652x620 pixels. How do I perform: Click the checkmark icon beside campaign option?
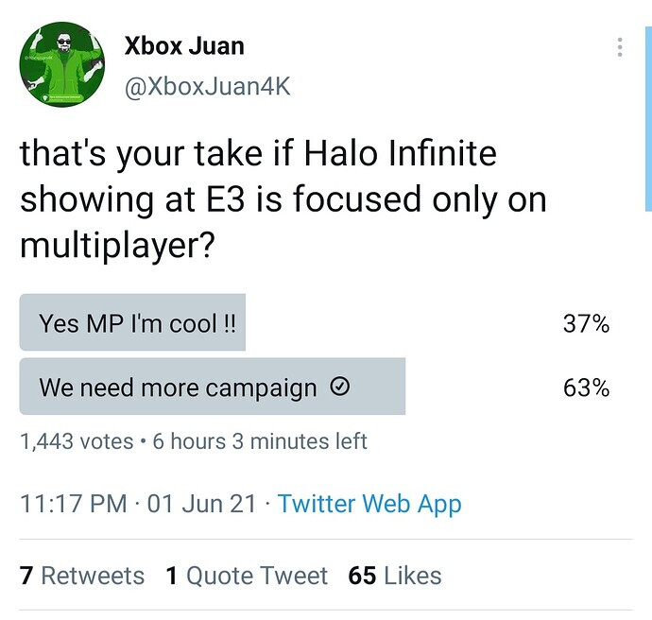point(340,387)
